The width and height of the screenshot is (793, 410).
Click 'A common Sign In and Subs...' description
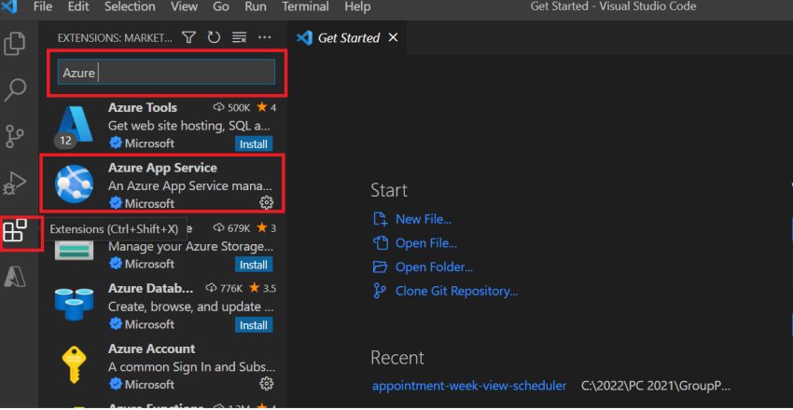click(191, 367)
